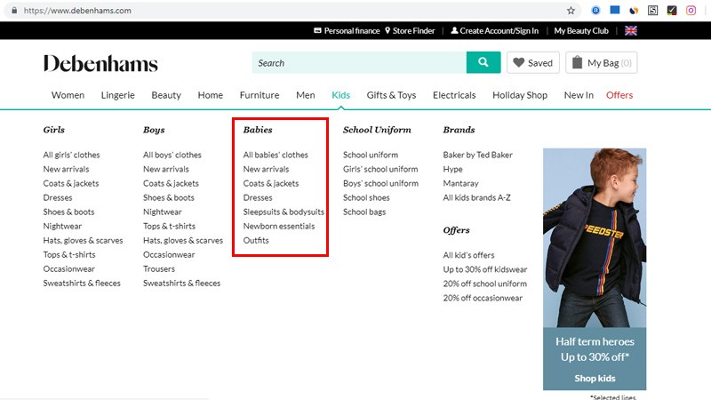
Task: Click the UK flag country selector
Action: [631, 30]
